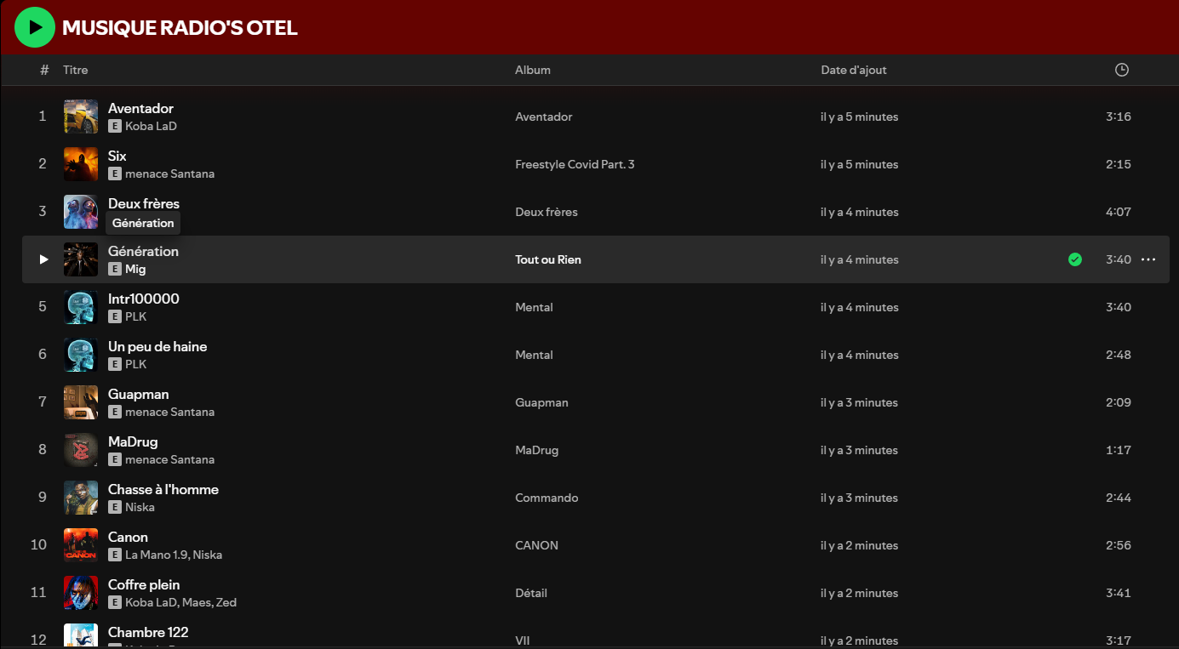The height and width of the screenshot is (649, 1179).
Task: Click the Six track cover art
Action: click(x=81, y=164)
